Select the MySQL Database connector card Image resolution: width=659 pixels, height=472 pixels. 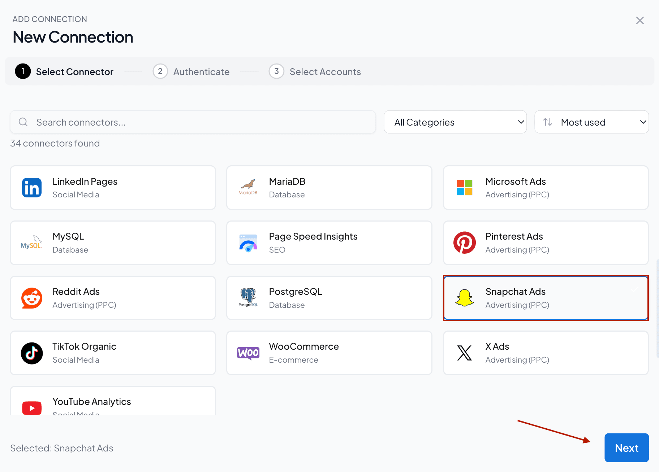tap(113, 243)
